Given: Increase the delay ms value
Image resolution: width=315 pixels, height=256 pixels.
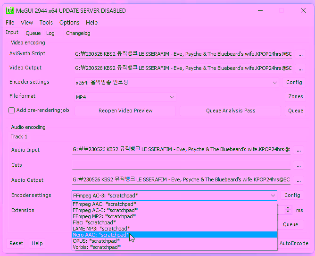Looking at the screenshot, I should click(288, 208).
